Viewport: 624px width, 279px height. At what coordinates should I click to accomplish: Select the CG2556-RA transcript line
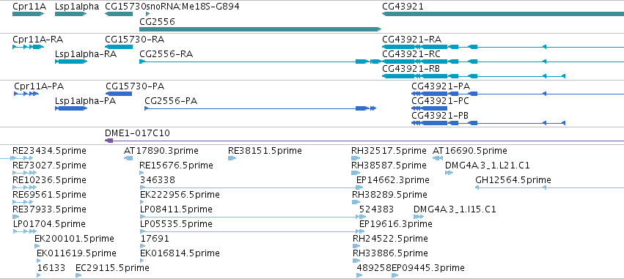click(x=260, y=62)
